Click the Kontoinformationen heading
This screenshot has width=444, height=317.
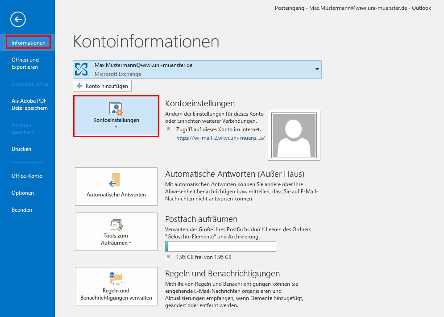146,42
